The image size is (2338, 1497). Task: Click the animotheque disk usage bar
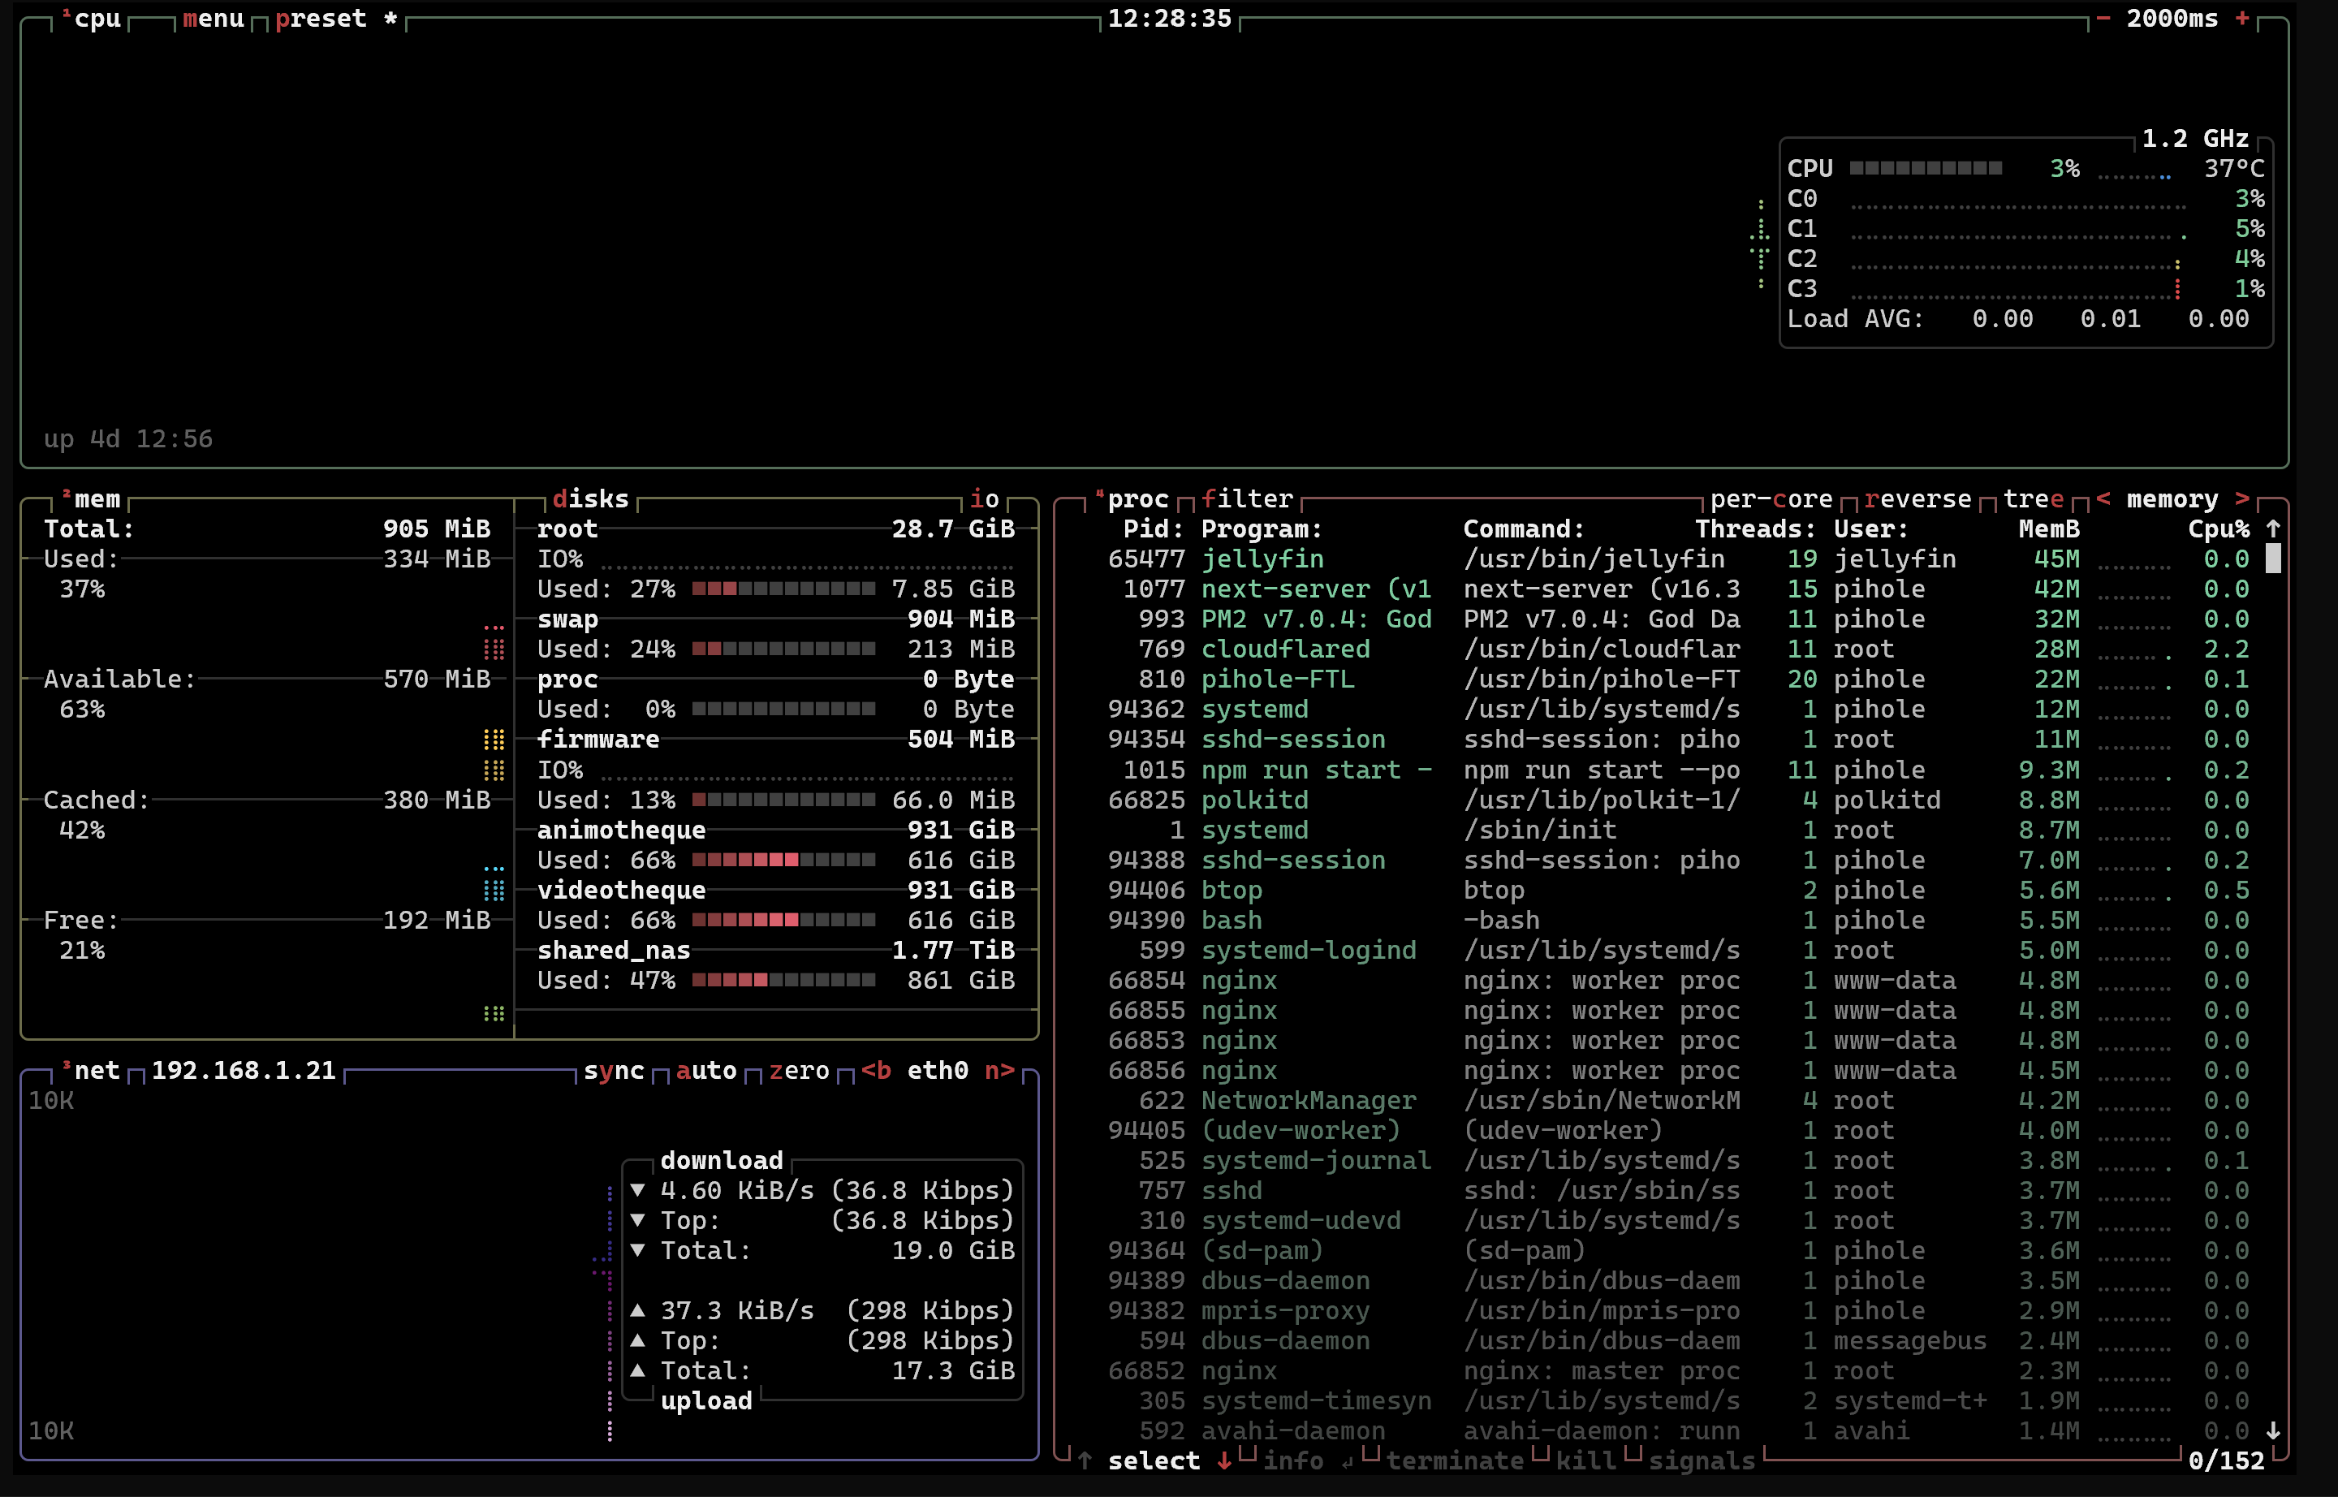(783, 861)
